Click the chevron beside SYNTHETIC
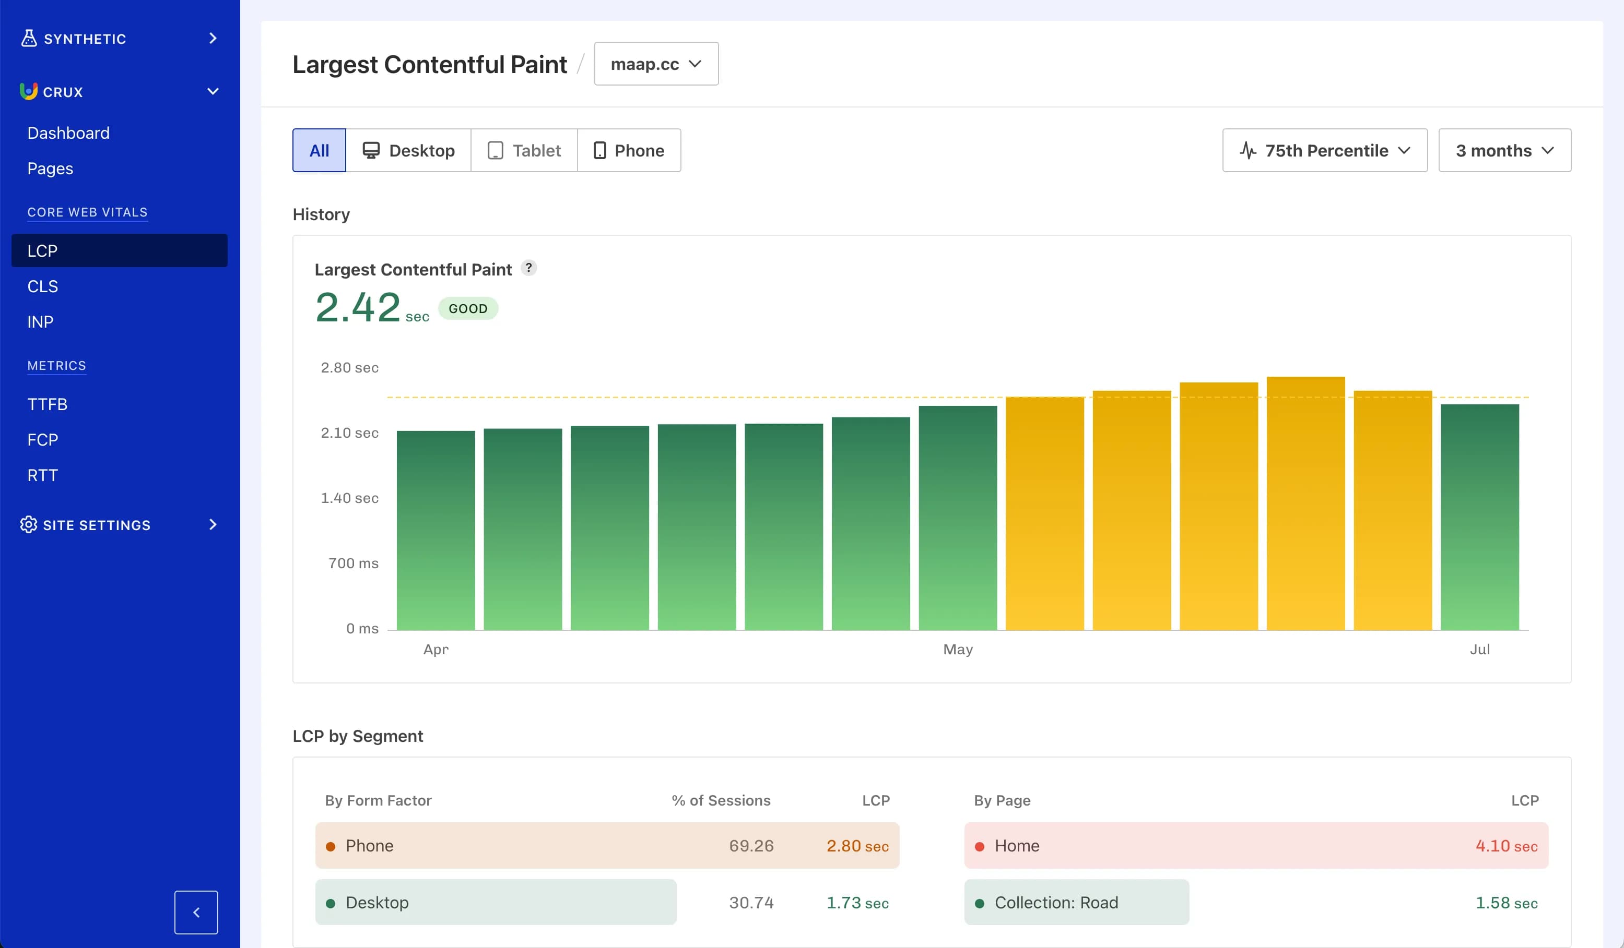 tap(213, 39)
